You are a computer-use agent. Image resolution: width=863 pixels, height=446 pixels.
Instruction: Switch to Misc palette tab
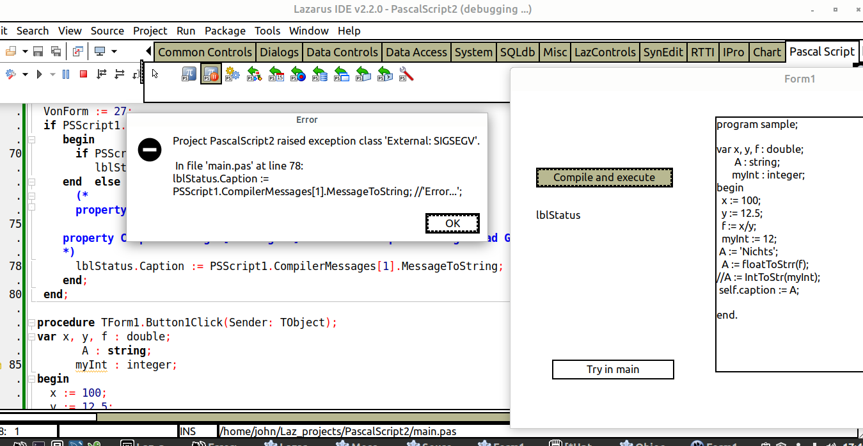coord(555,52)
